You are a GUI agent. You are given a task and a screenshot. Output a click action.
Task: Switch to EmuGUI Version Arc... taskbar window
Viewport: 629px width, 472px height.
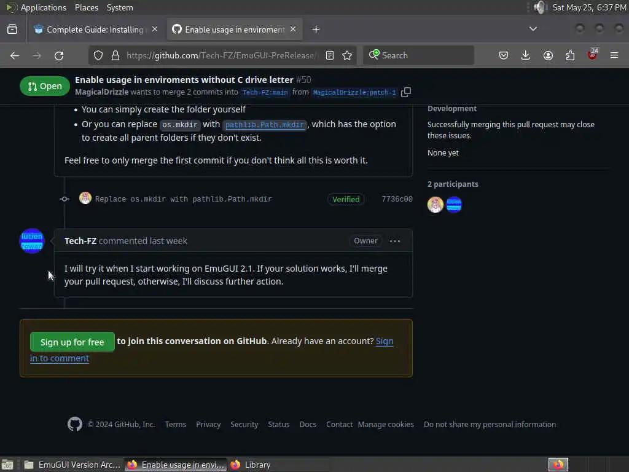pos(72,465)
